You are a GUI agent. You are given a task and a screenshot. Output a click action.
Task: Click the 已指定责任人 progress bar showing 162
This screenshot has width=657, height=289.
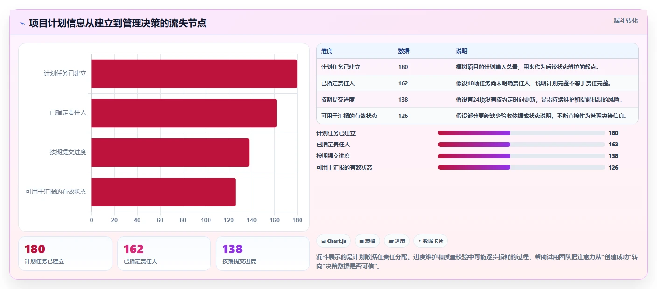pos(521,144)
